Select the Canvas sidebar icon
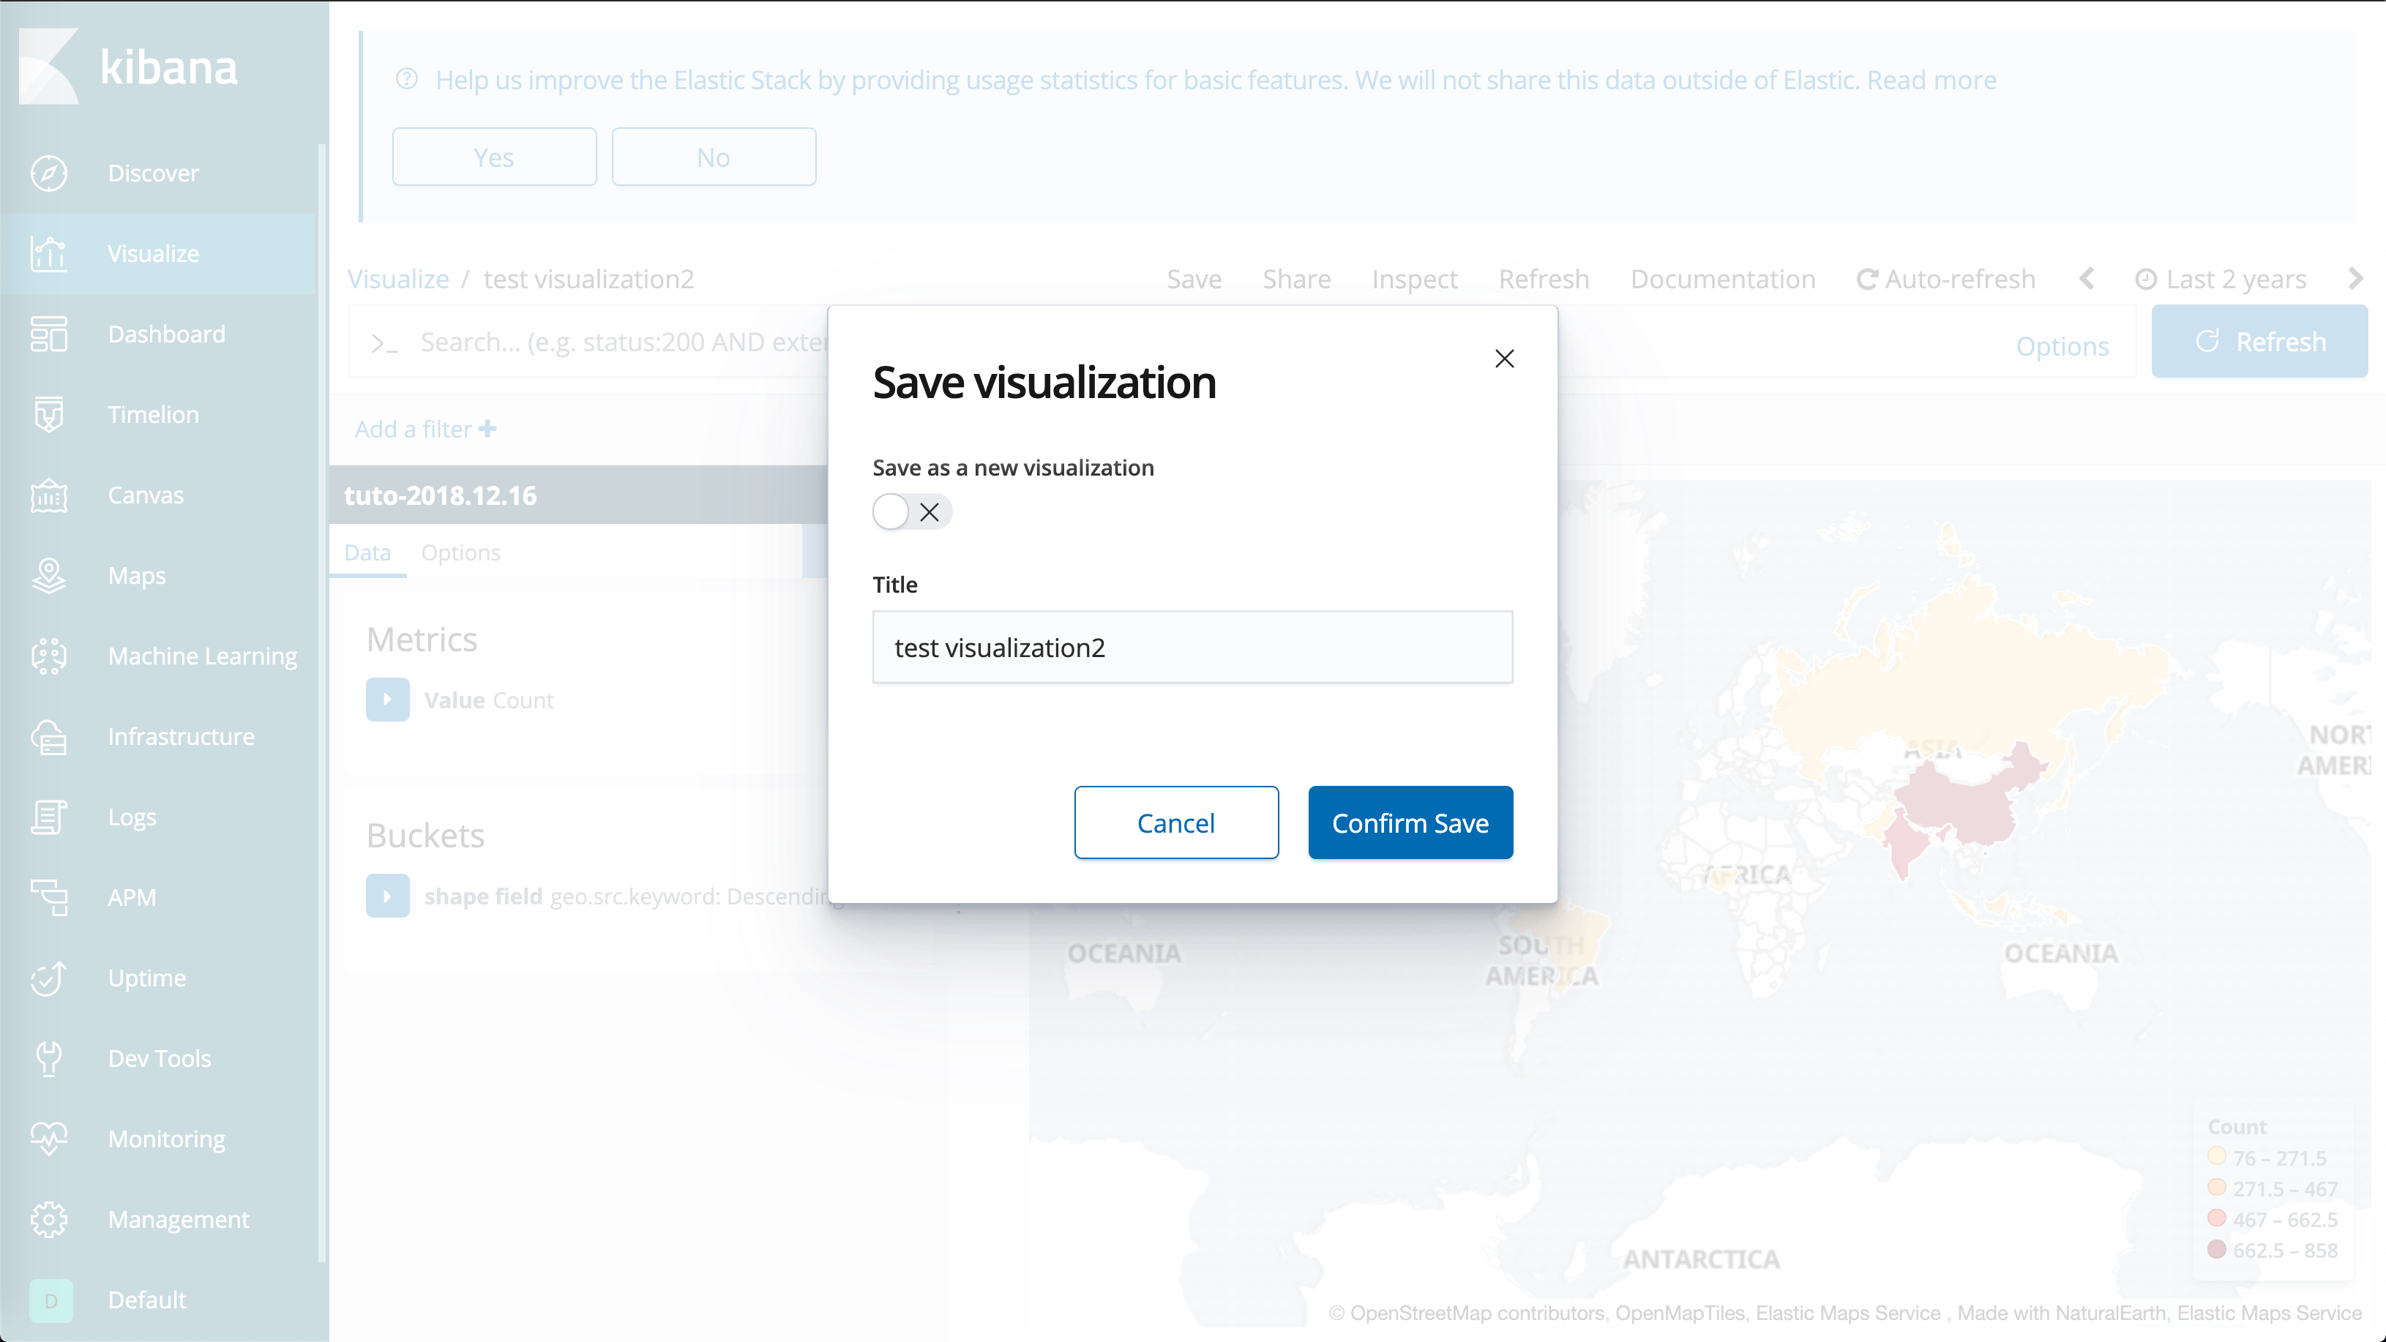The width and height of the screenshot is (2386, 1342). [48, 495]
